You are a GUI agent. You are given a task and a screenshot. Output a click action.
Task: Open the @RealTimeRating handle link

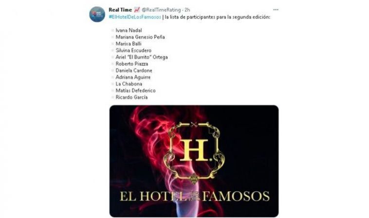tap(161, 10)
